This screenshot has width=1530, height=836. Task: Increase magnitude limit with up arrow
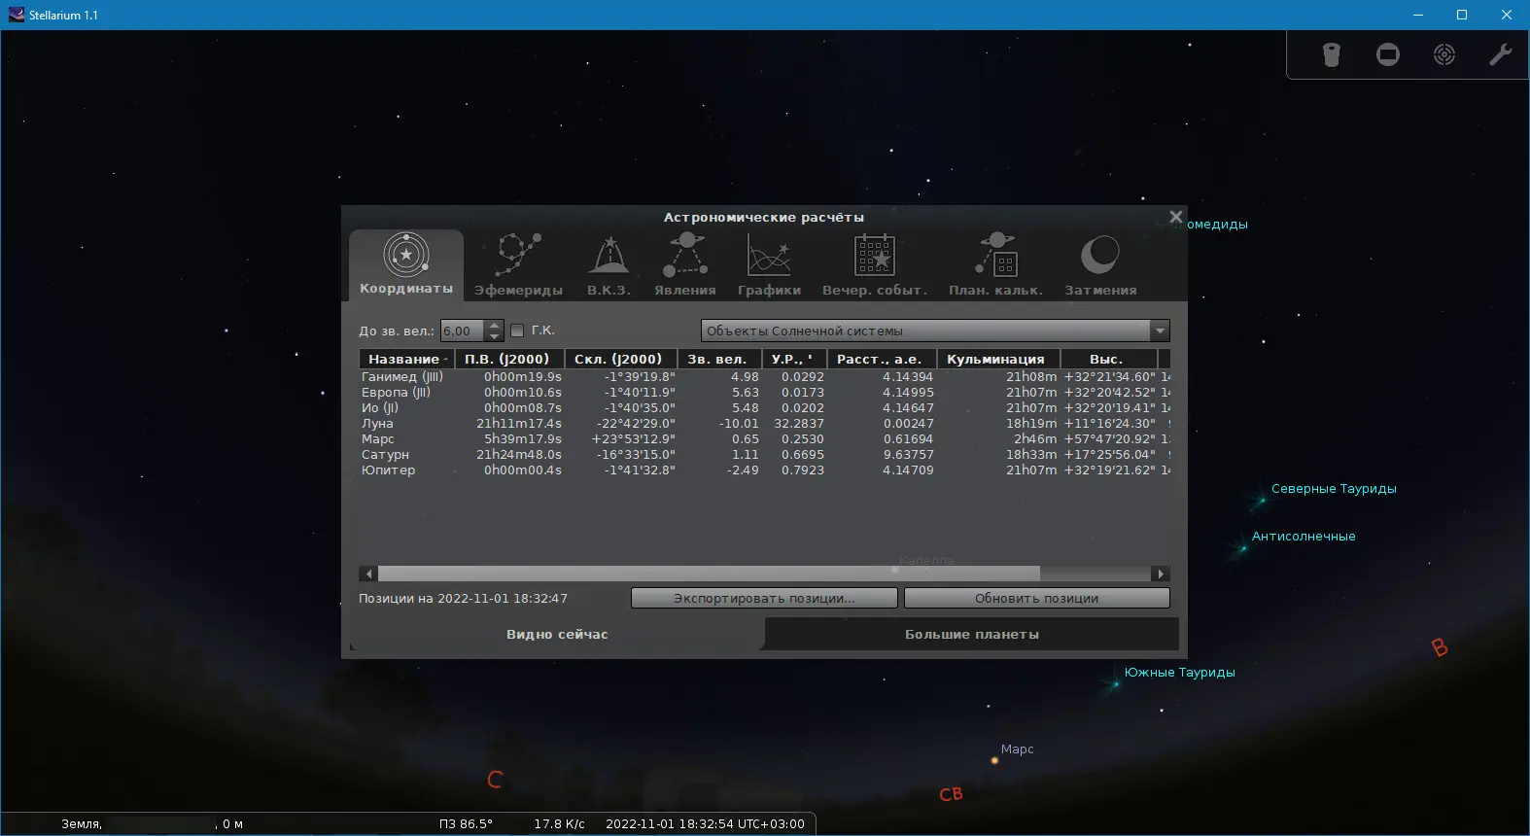pyautogui.click(x=495, y=325)
